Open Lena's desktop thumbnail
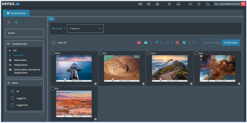 169,69
